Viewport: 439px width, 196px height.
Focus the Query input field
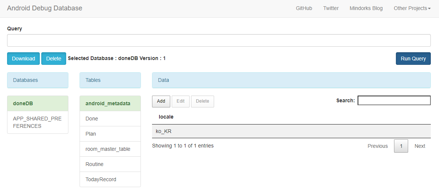click(x=219, y=40)
